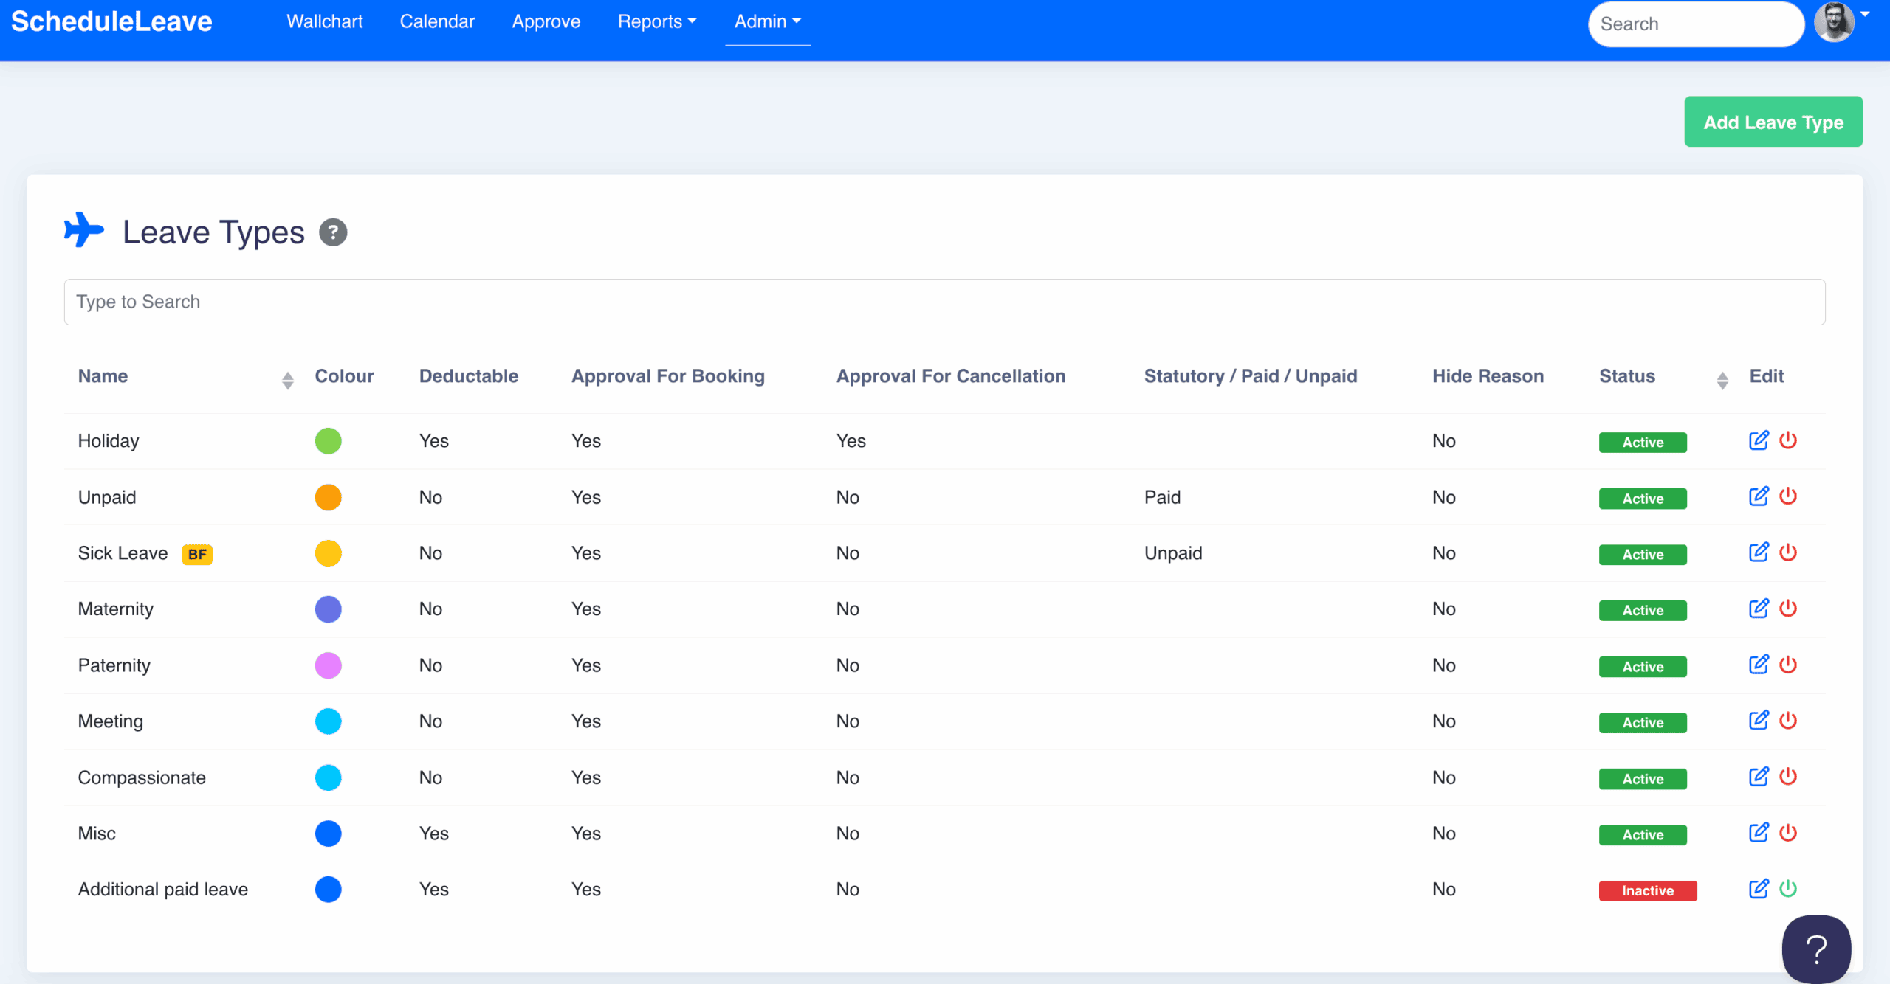Open the Calendar page
The image size is (1890, 984).
pyautogui.click(x=437, y=21)
